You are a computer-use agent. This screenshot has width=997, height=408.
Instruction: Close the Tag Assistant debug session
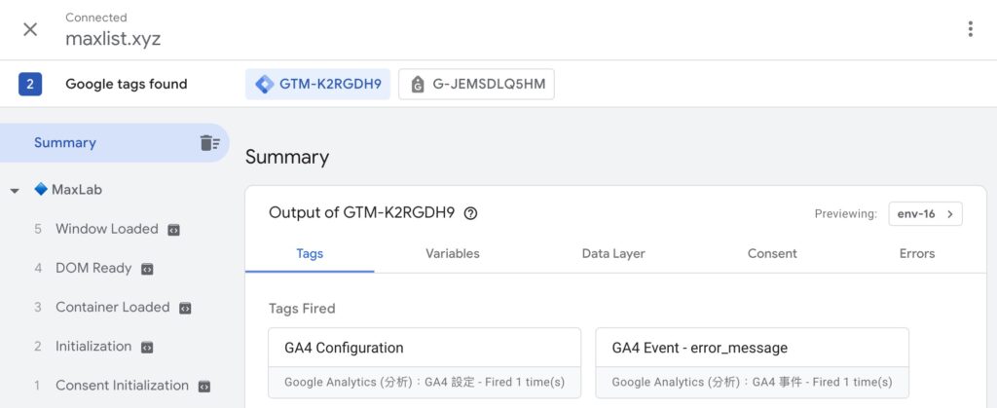30,29
